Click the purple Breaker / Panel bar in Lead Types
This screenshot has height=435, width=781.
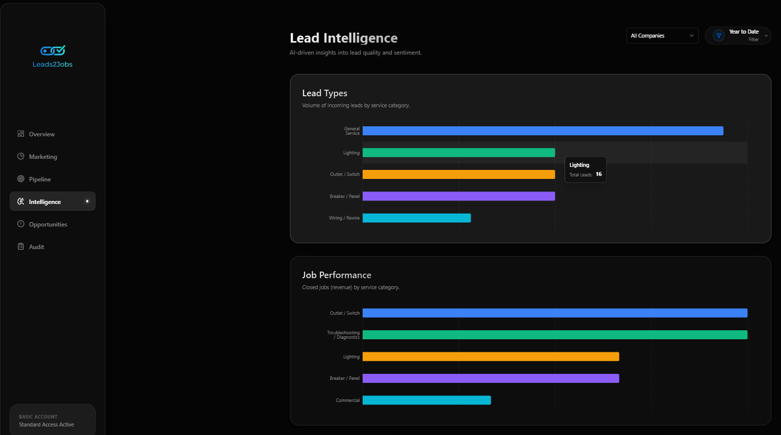(x=458, y=196)
